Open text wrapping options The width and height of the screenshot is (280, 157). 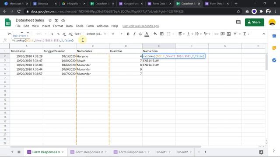(x=198, y=34)
